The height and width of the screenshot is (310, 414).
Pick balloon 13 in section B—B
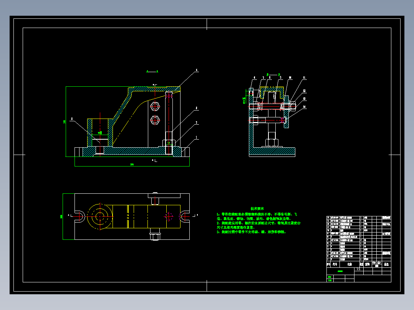coord(304,99)
